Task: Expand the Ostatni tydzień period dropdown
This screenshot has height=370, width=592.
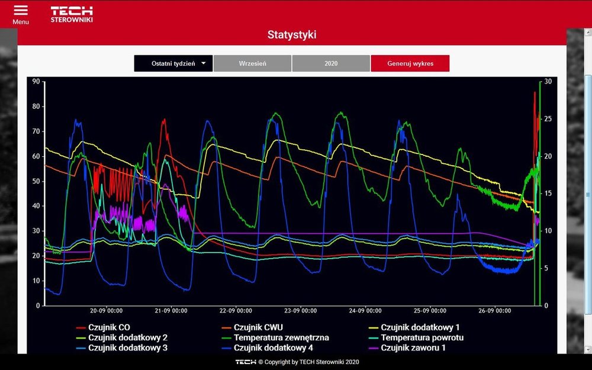Action: pos(173,63)
